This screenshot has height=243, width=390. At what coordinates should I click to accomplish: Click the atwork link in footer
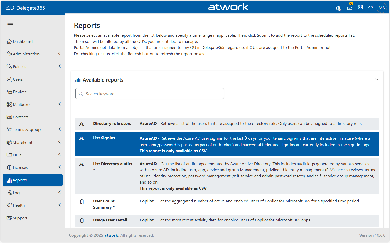(x=111, y=235)
